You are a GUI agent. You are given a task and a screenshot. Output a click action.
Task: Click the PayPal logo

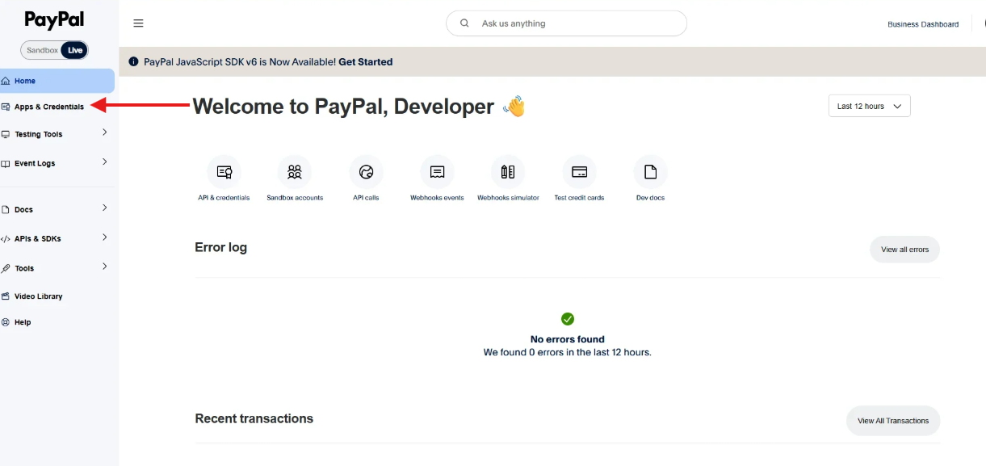tap(54, 20)
